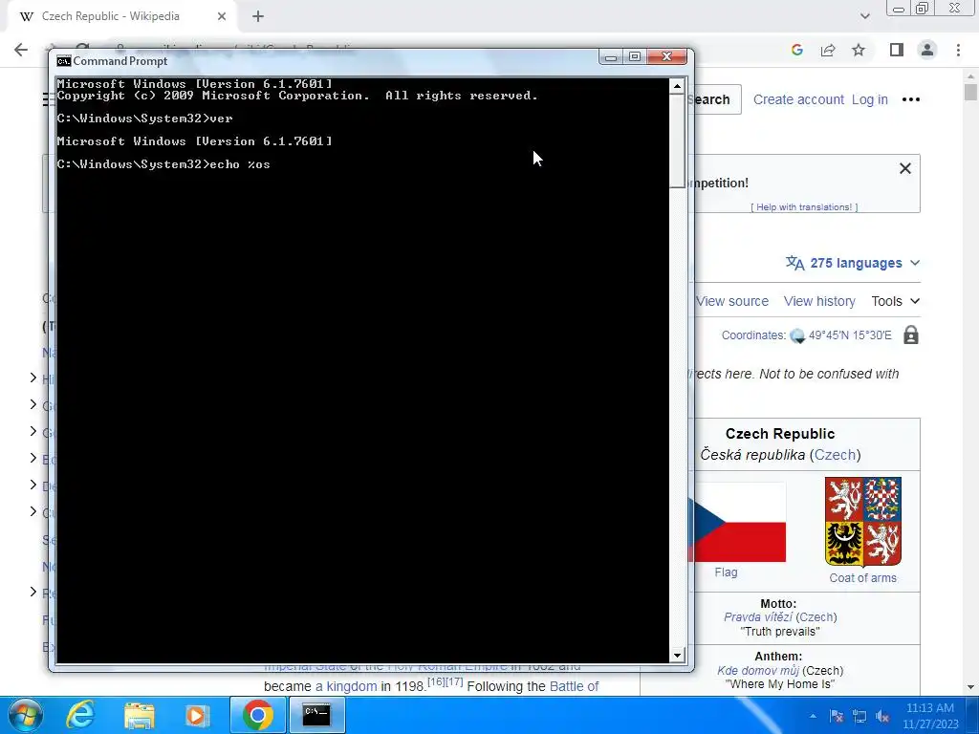Expand the 275 languages dropdown
The height and width of the screenshot is (734, 979).
pyautogui.click(x=853, y=264)
